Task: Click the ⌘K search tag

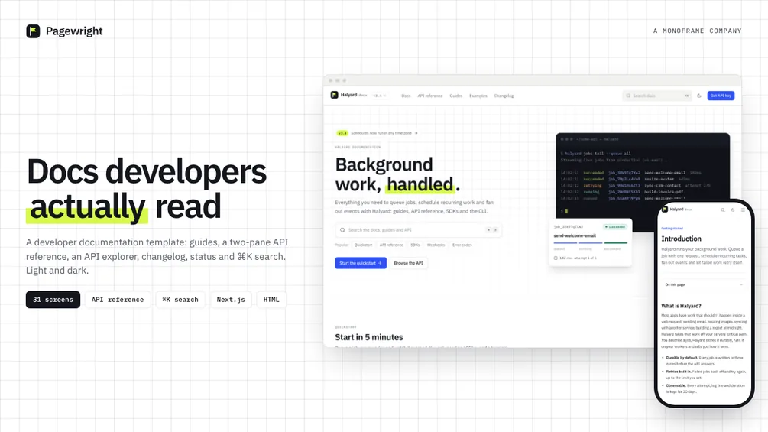Action: click(x=180, y=300)
